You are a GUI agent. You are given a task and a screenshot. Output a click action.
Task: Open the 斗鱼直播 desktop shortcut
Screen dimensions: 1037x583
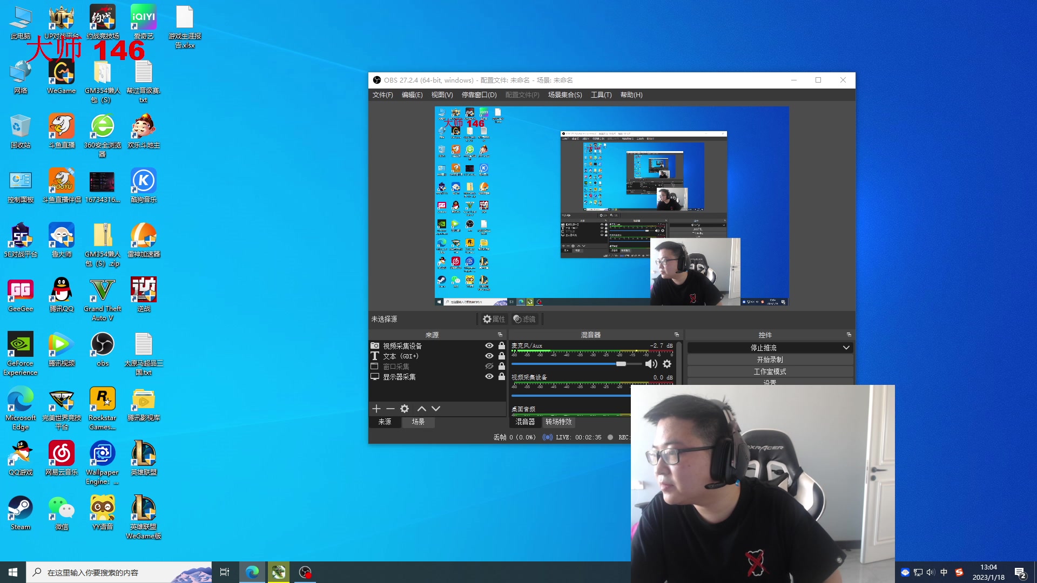[62, 131]
